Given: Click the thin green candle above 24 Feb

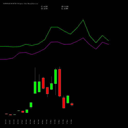Looking at the screenshot, I should [x=15, y=115].
